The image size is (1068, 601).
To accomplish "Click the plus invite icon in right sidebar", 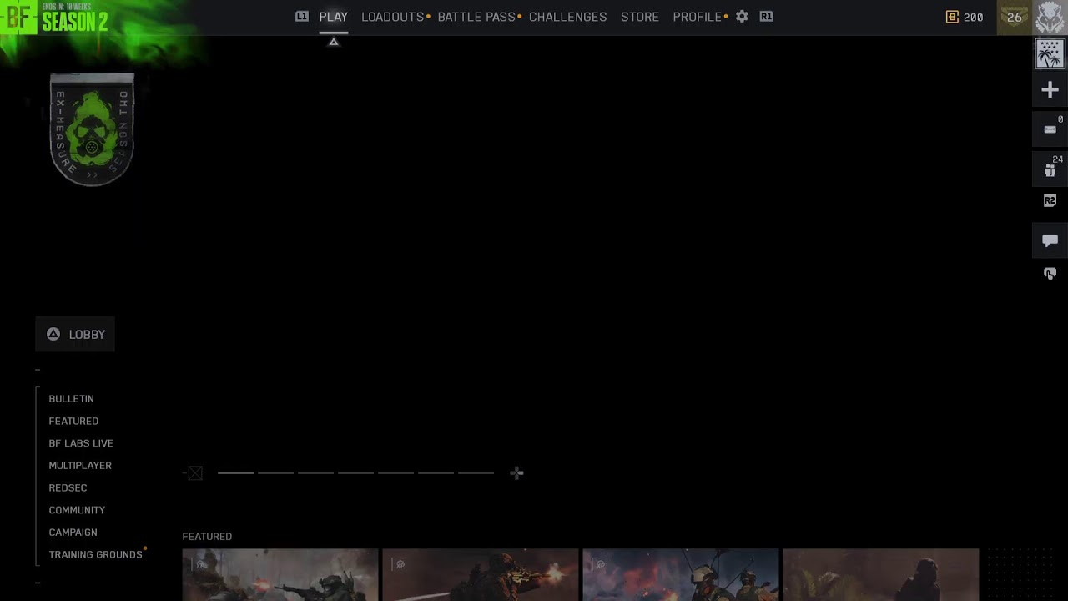I will pyautogui.click(x=1050, y=90).
